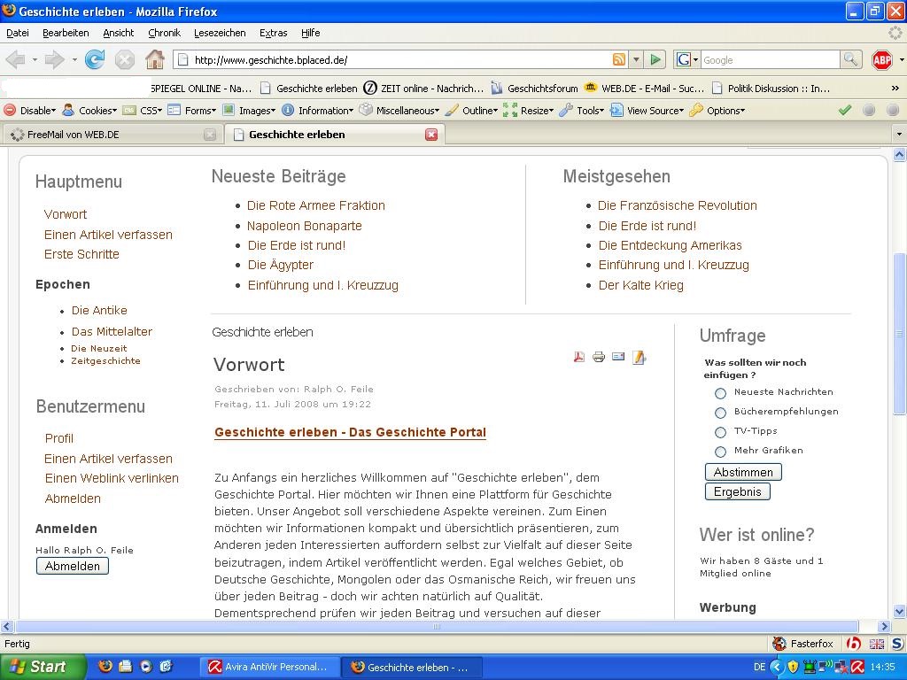Click the edit article pencil icon
The image size is (907, 680).
click(x=639, y=358)
